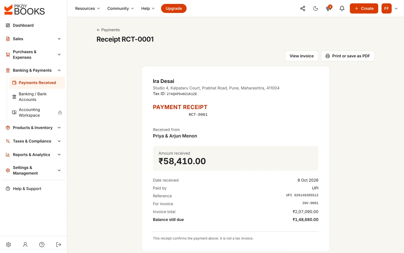Open Accounting Workspace item
Image resolution: width=404 pixels, height=253 pixels.
click(x=37, y=113)
